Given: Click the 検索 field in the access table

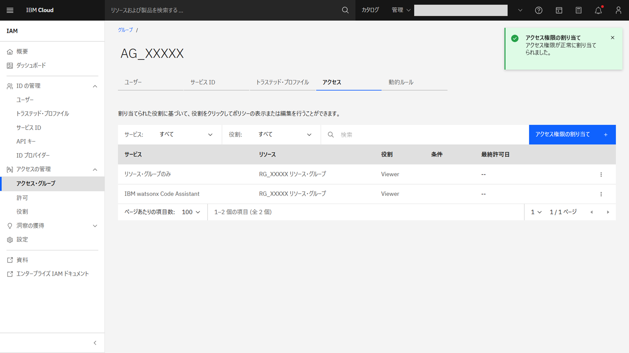Looking at the screenshot, I should pos(425,134).
